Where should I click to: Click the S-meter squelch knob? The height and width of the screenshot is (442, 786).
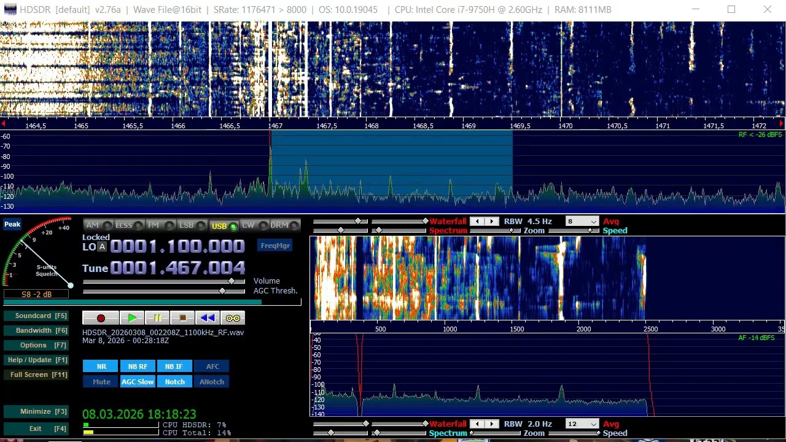click(x=71, y=285)
